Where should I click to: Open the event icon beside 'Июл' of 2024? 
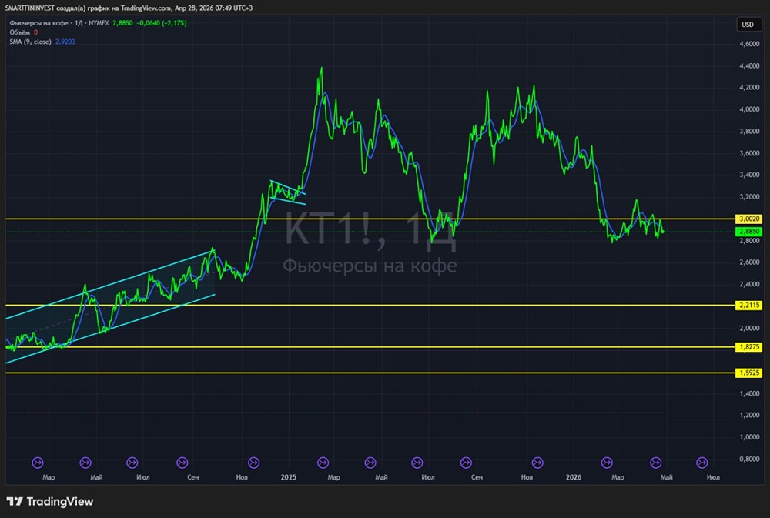point(132,463)
